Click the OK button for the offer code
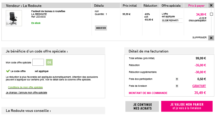 pyautogui.click(x=49, y=62)
